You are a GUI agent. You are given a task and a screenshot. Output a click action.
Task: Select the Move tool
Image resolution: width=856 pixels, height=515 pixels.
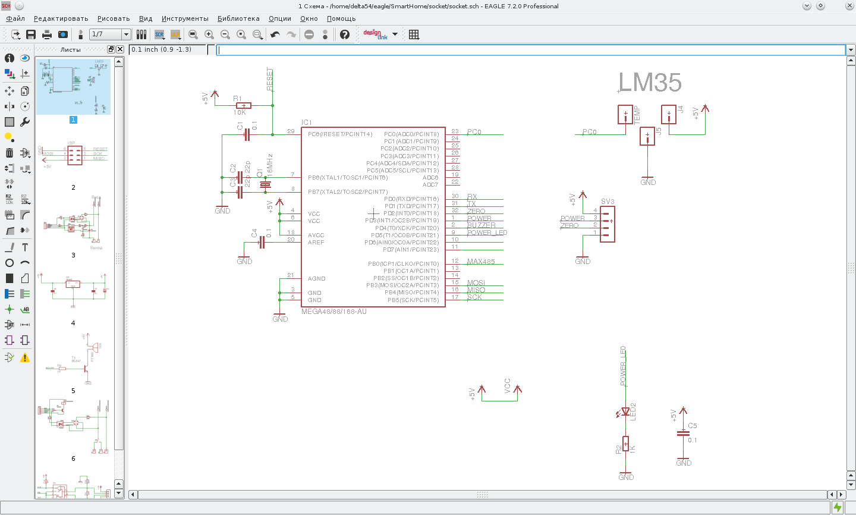[10, 91]
